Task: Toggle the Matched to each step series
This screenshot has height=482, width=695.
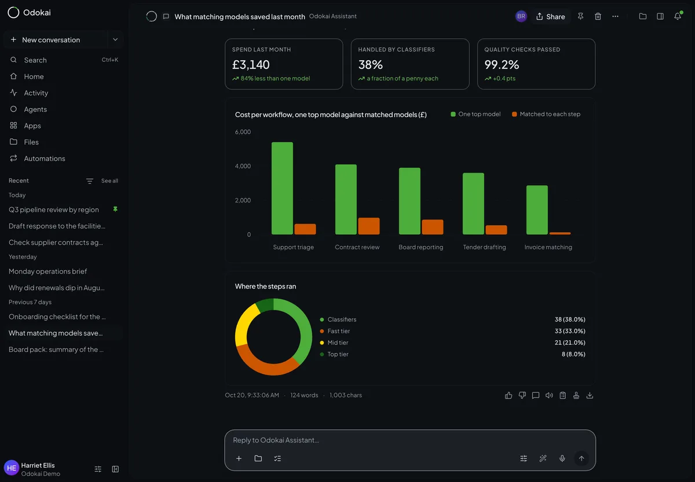Action: coord(546,114)
